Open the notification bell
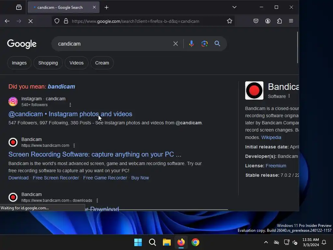This screenshot has height=250, width=333. [324, 242]
